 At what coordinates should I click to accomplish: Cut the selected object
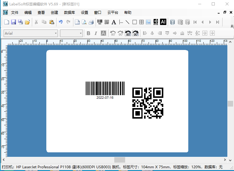pos(36,22)
